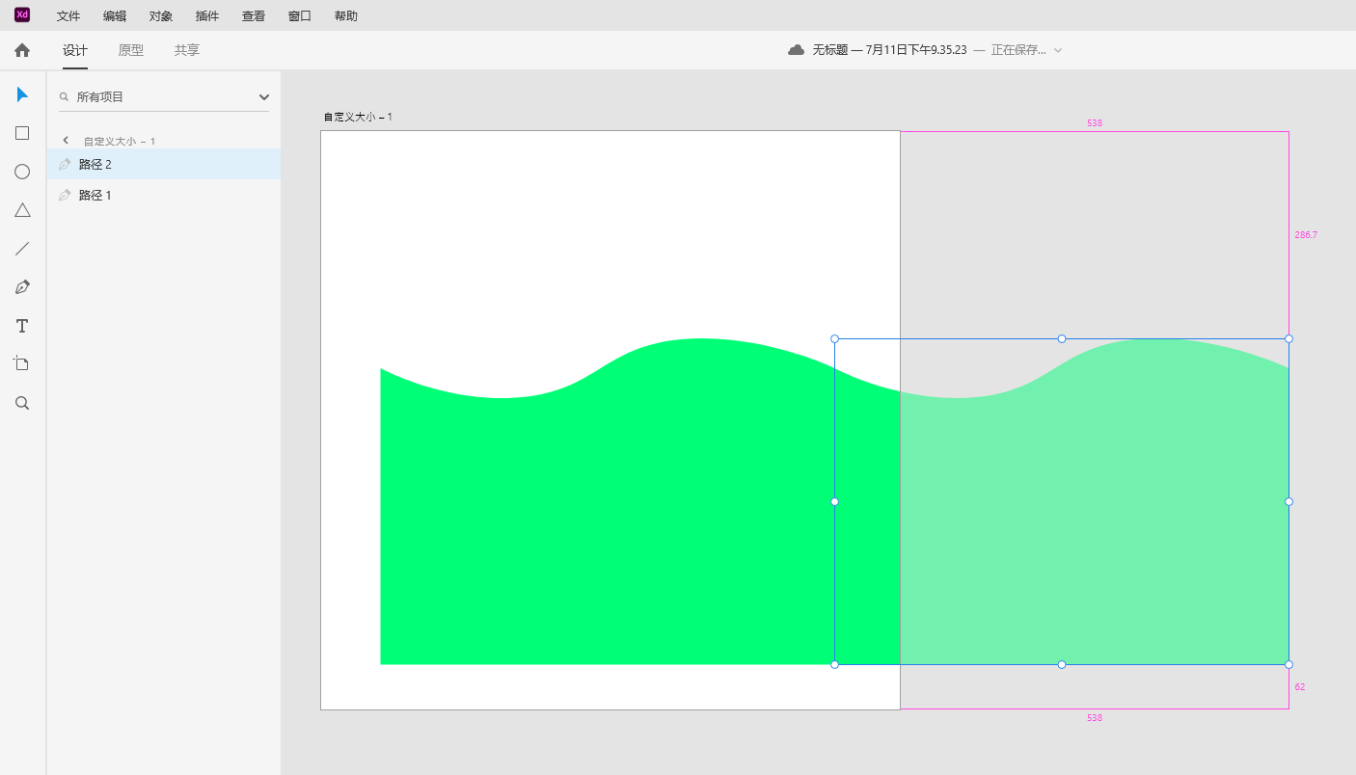
Task: Click the artboard label 自定义大小 – 1
Action: (358, 117)
